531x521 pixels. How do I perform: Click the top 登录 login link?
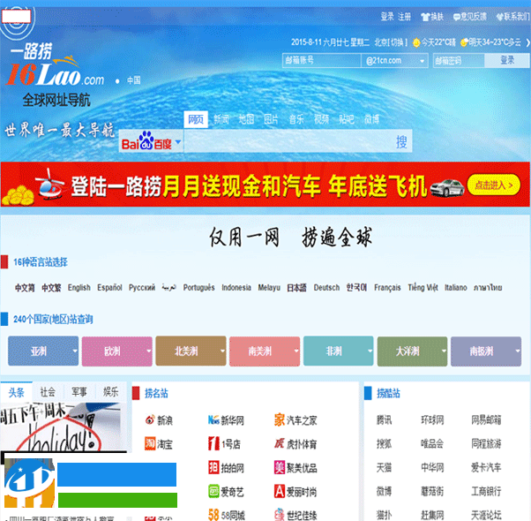click(387, 17)
